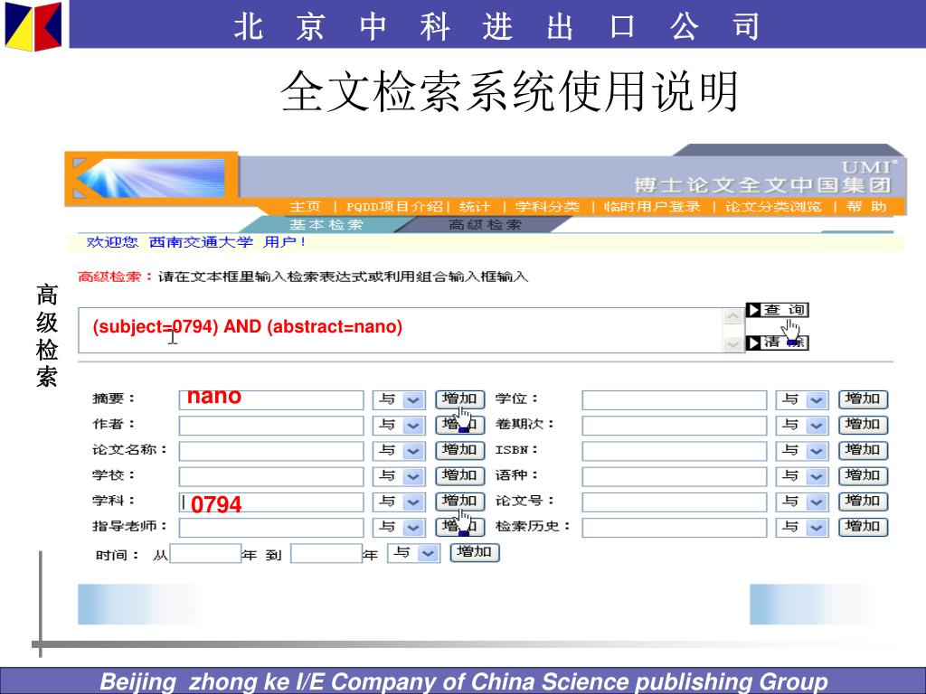Open the 学位 row operator dropdown
926x694 pixels.
coord(802,400)
